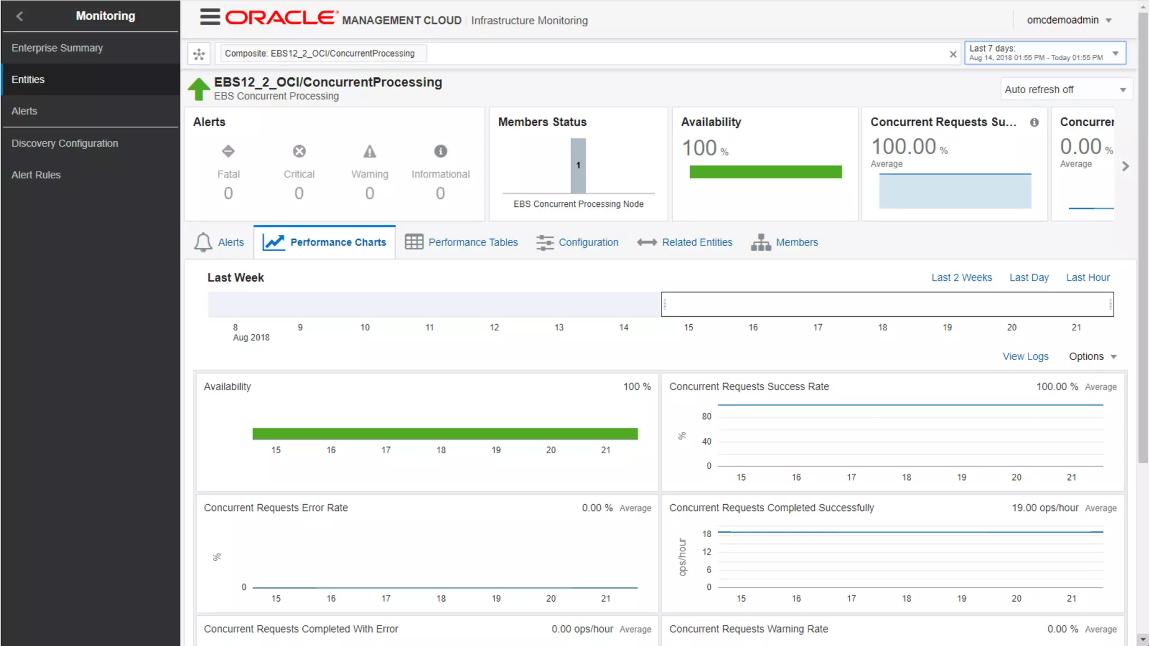This screenshot has width=1149, height=646.
Task: Click the Concurrent Requests Success Rate chart title
Action: (x=749, y=387)
